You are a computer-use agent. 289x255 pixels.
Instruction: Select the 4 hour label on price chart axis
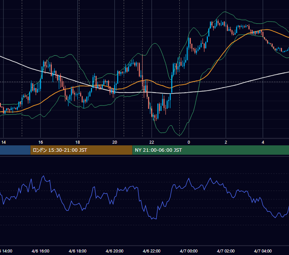pyautogui.click(x=263, y=142)
